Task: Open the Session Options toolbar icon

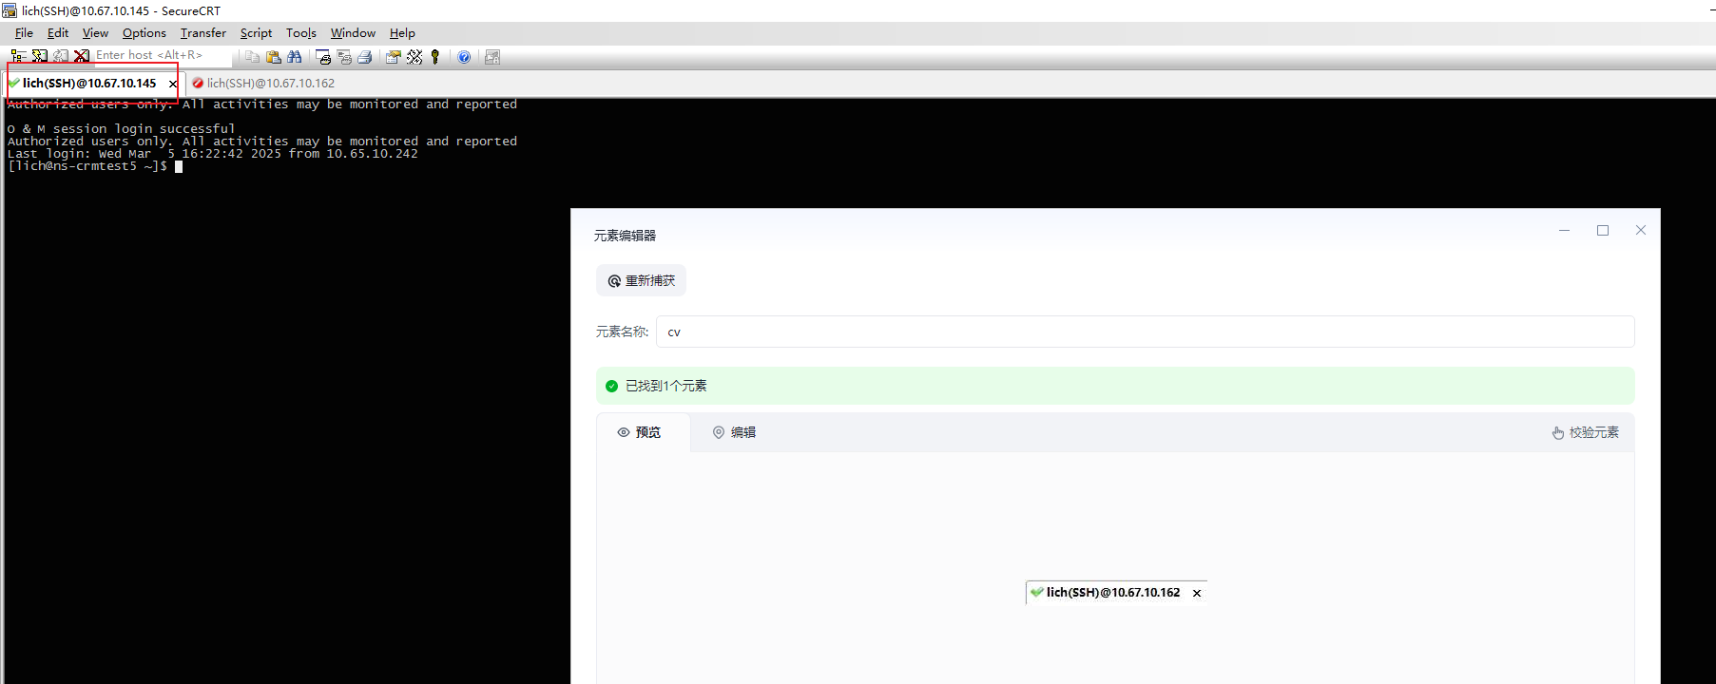Action: [393, 57]
